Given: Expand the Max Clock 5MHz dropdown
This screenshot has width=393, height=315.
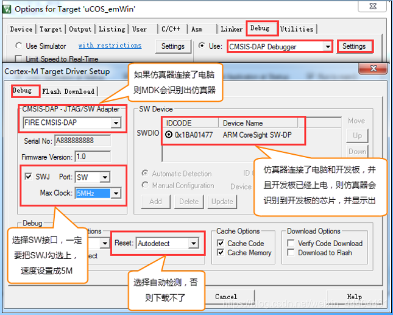Looking at the screenshot, I should point(116,193).
